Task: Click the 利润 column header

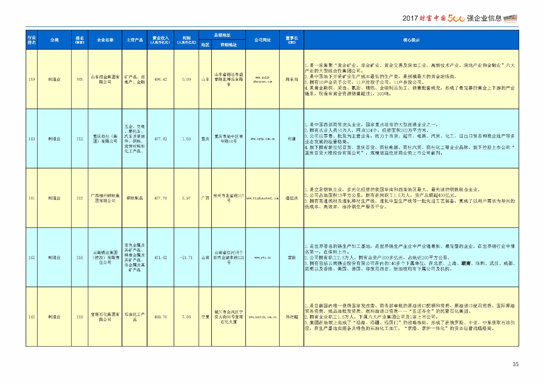Action: (x=186, y=40)
